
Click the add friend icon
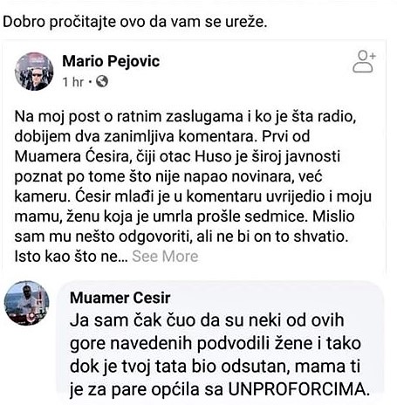coord(364,61)
